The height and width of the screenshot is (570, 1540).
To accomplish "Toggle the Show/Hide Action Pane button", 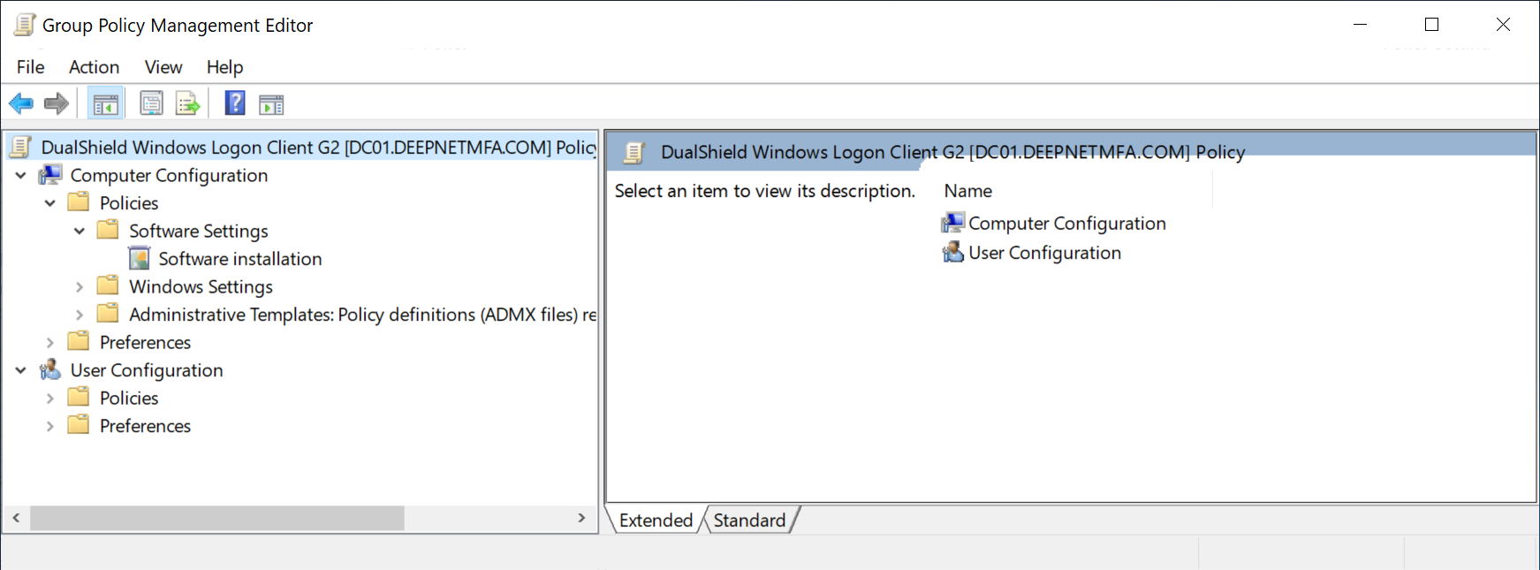I will [x=271, y=104].
